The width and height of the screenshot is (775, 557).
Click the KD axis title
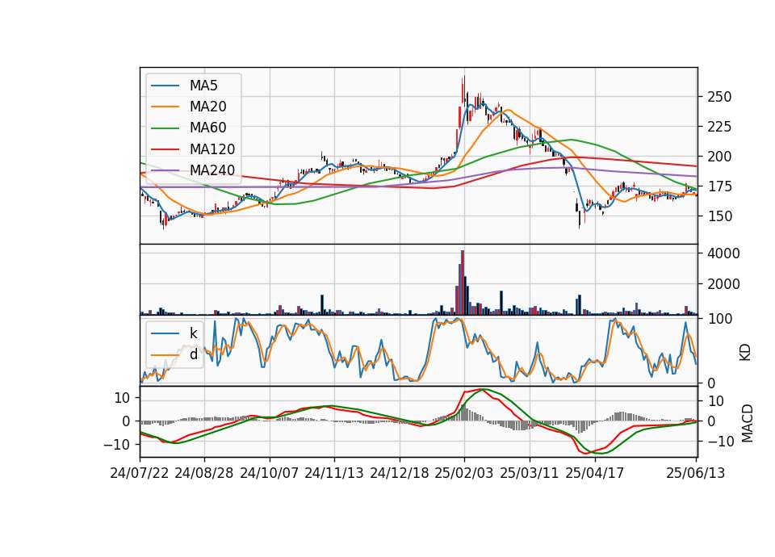click(745, 353)
